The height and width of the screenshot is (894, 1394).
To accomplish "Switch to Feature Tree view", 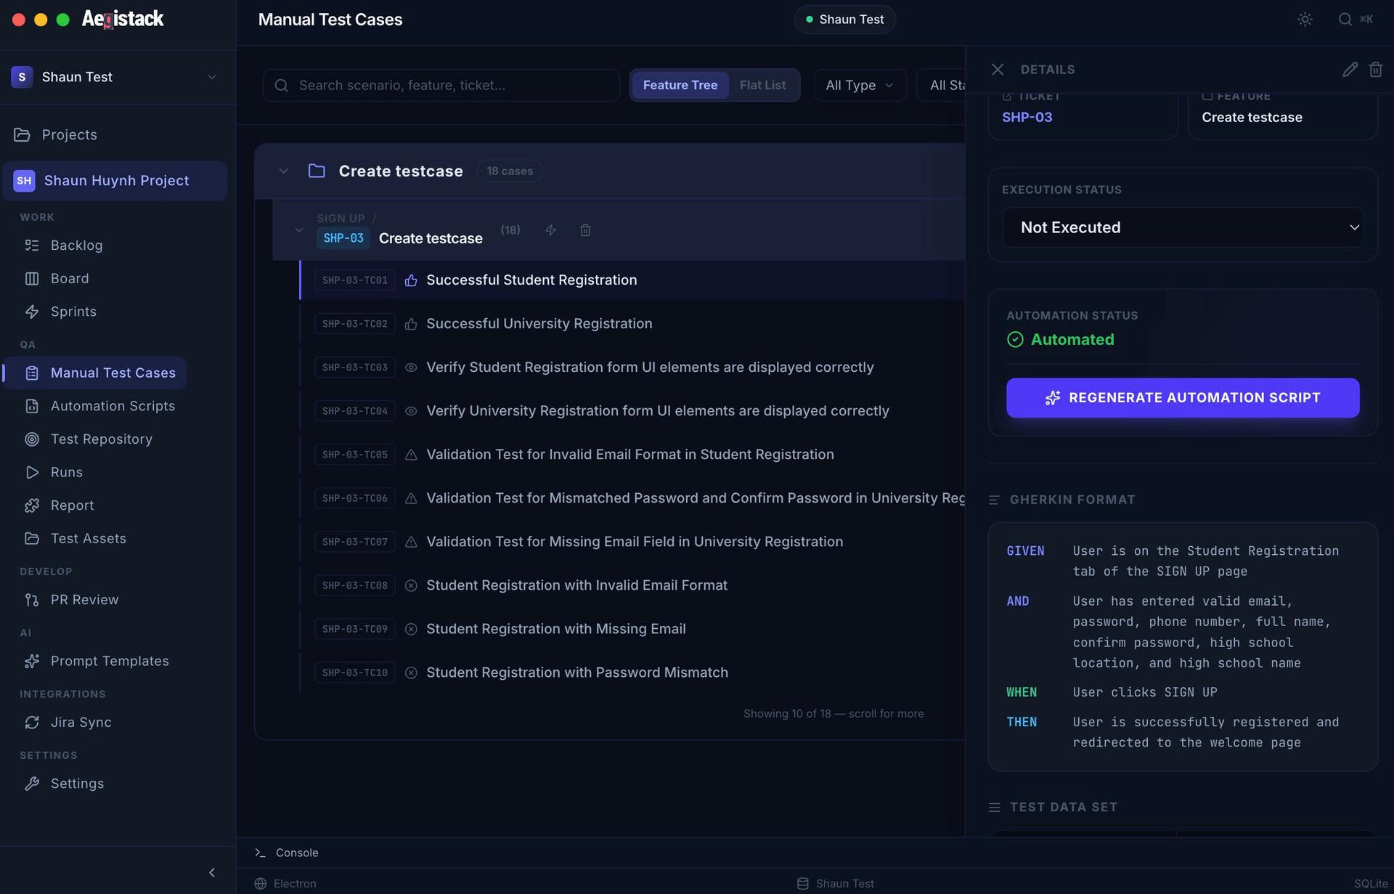I will [680, 85].
